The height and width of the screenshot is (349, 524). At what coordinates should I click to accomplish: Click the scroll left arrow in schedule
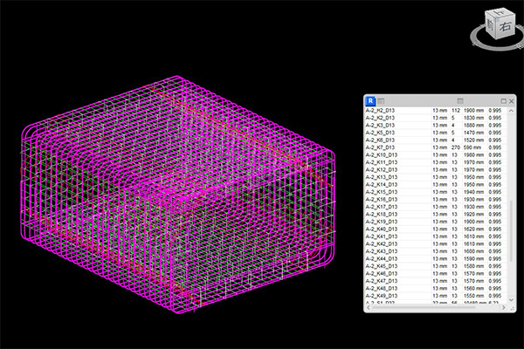tap(369, 308)
